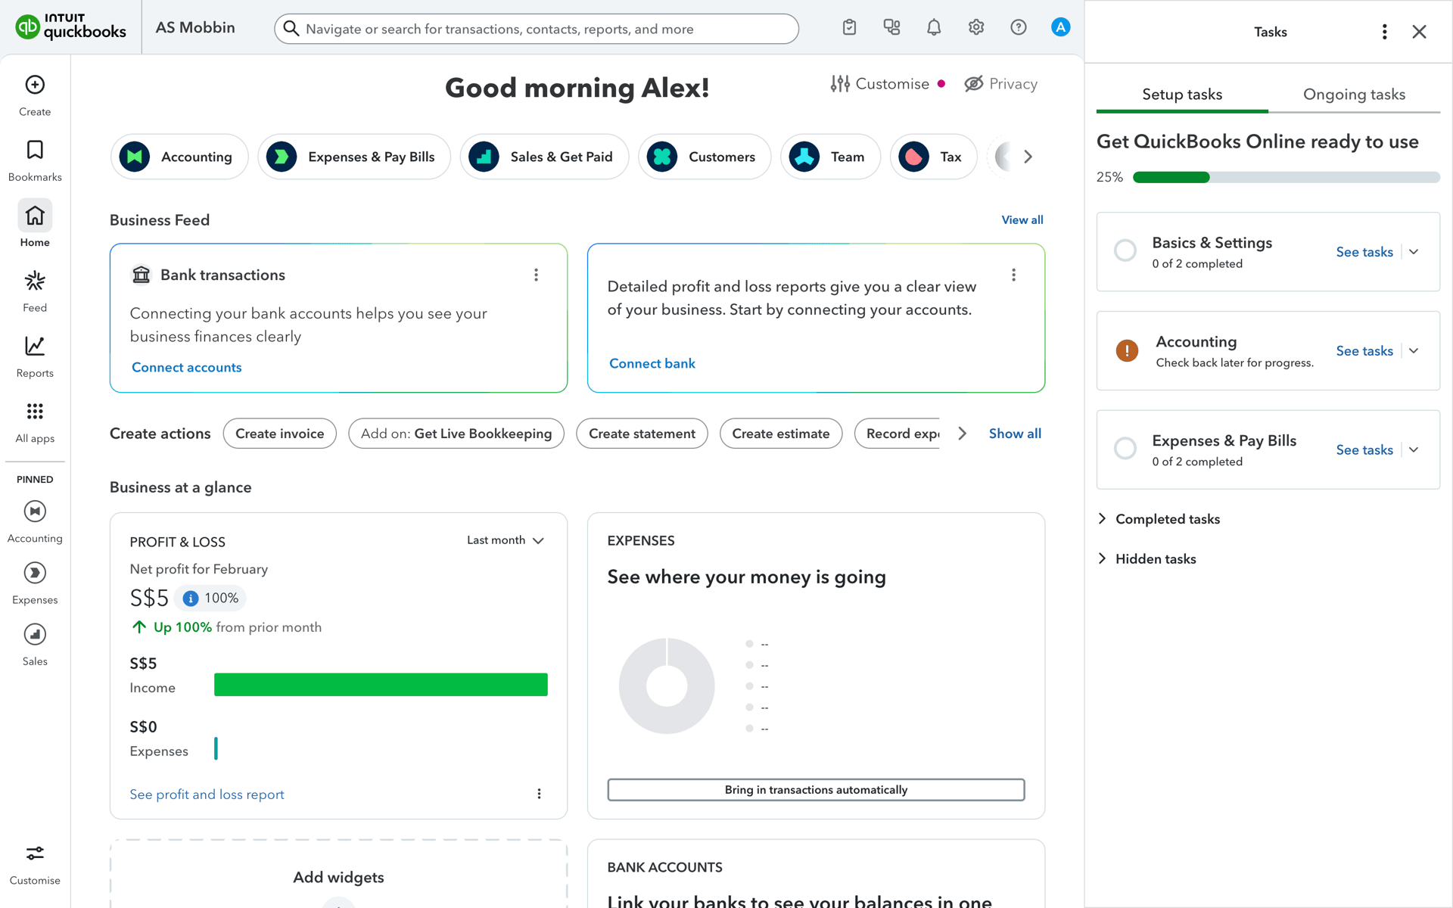Expand Basics & Settings task chevron

(1414, 252)
